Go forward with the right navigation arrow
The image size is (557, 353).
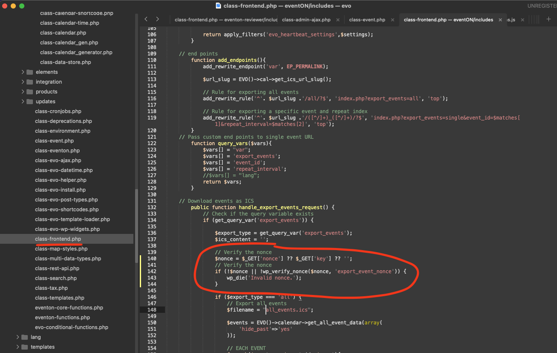157,19
